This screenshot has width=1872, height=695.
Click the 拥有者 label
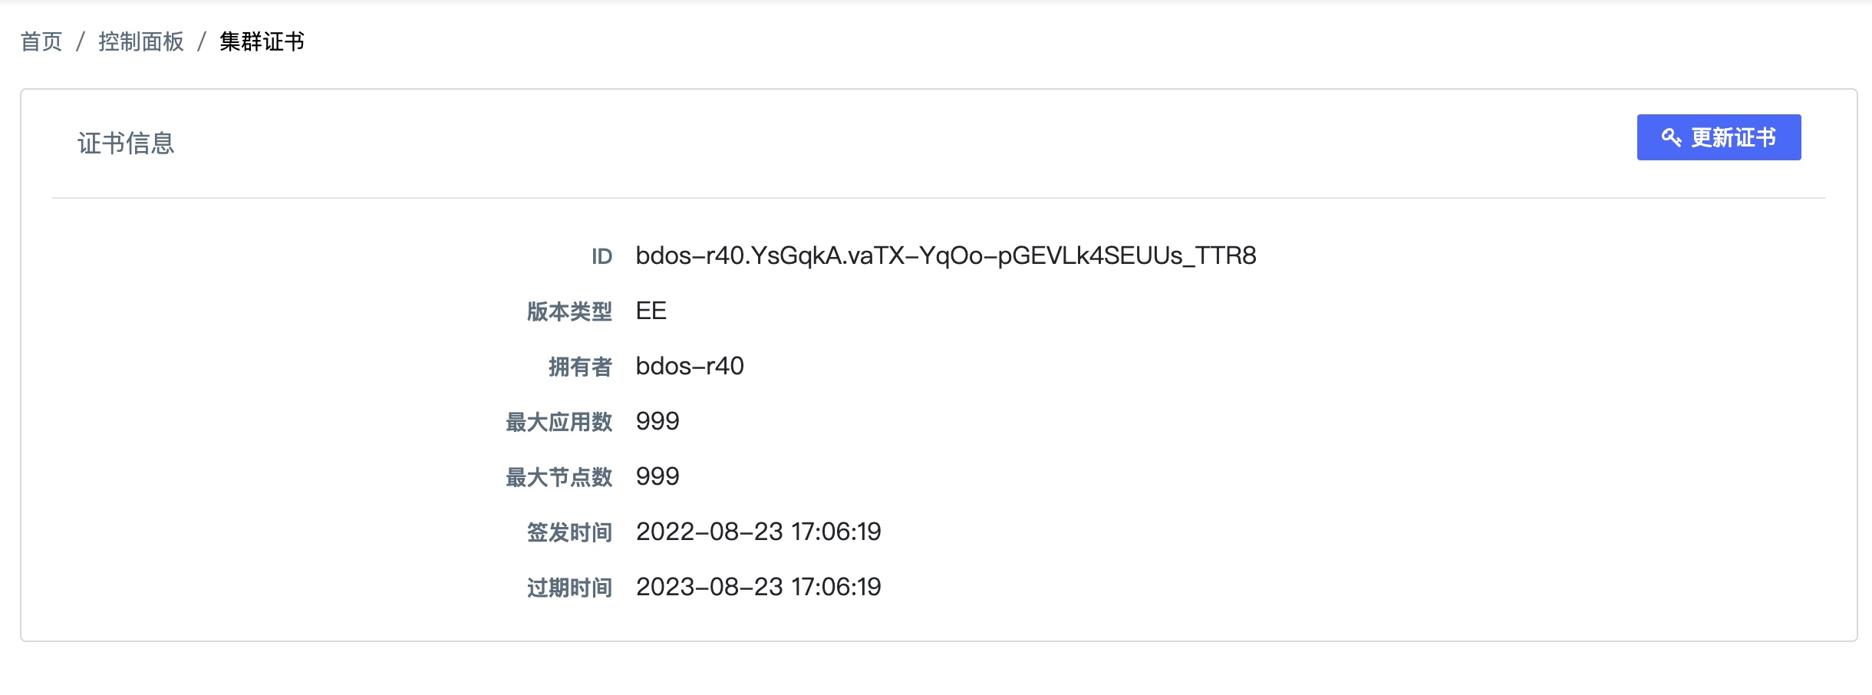click(x=580, y=367)
